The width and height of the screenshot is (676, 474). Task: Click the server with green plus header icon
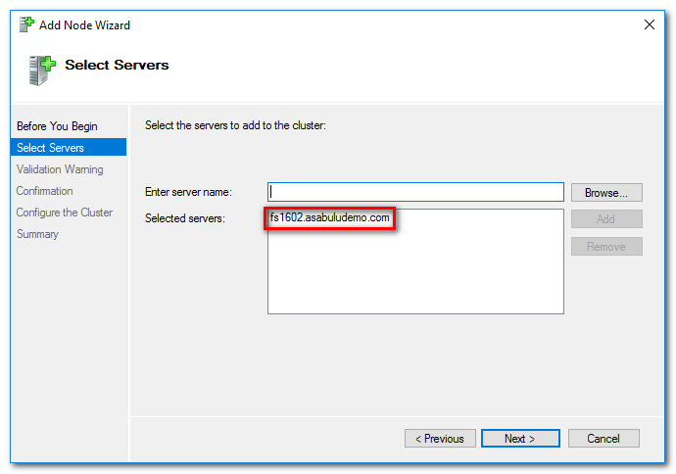42,71
